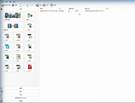The image size is (135, 103).
Task: Sort by the first Size column header
Action: coord(63,9)
